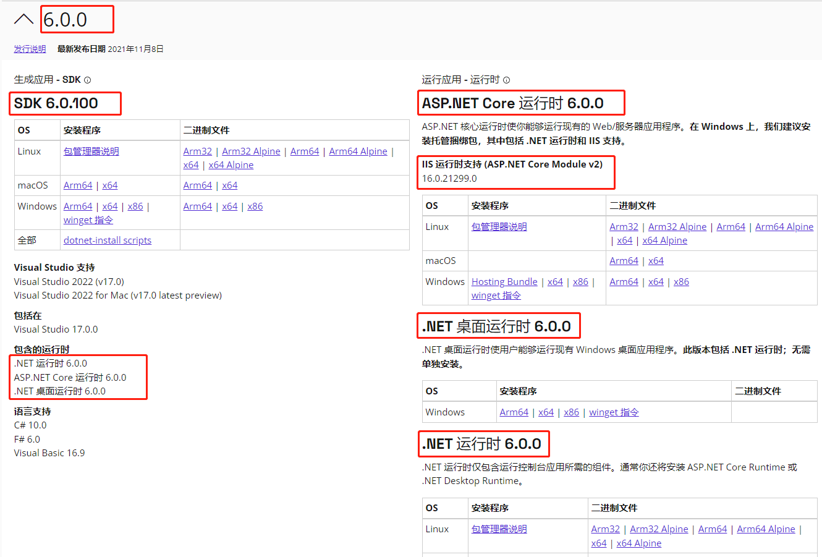Click the SDK 6.0.100 heading
822x557 pixels.
56,103
